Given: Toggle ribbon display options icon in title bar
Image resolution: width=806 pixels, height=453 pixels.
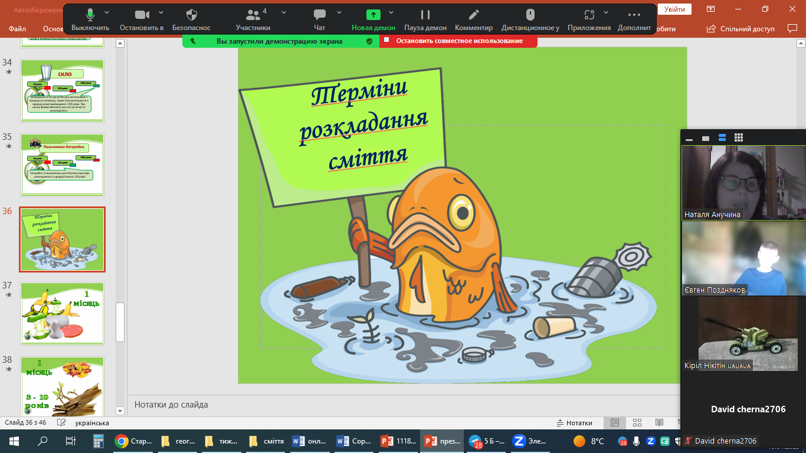Looking at the screenshot, I should click(712, 9).
